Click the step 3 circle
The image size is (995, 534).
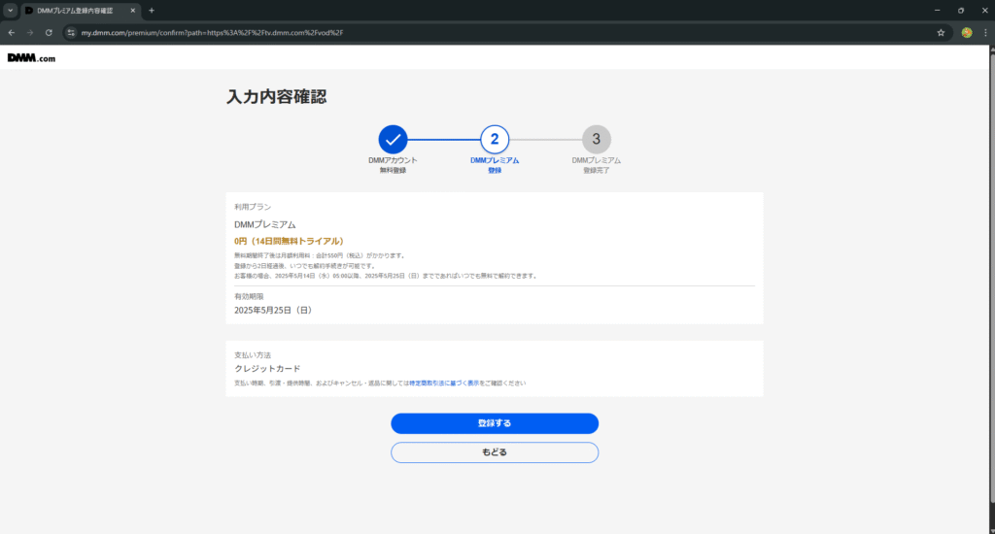596,139
